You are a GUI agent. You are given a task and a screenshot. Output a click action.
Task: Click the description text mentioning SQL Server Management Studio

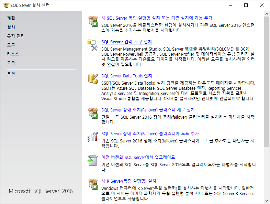pos(178,57)
